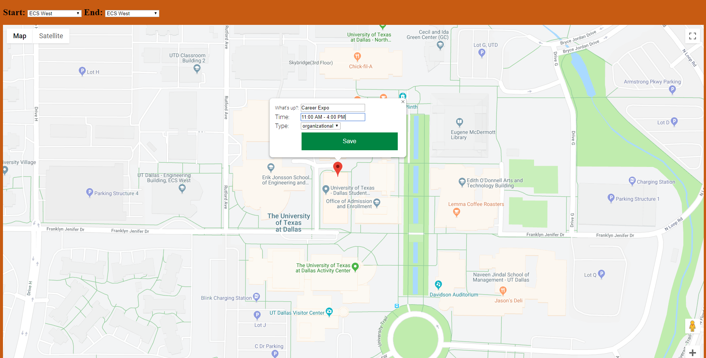Image resolution: width=706 pixels, height=358 pixels.
Task: Close the event info popup
Action: 403,102
